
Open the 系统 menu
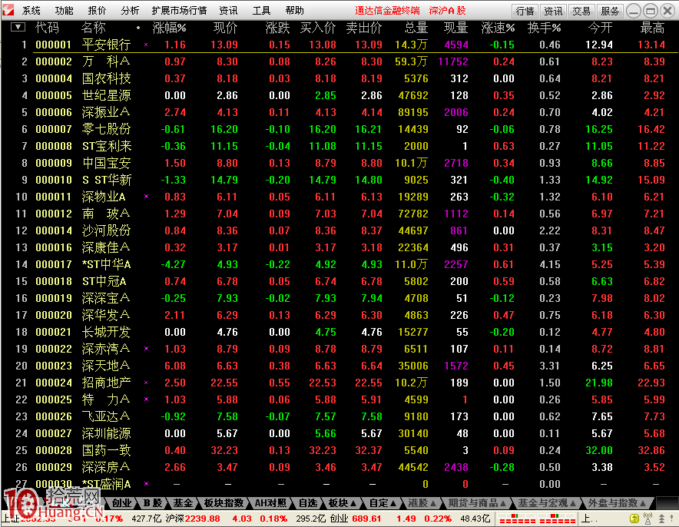pos(31,11)
